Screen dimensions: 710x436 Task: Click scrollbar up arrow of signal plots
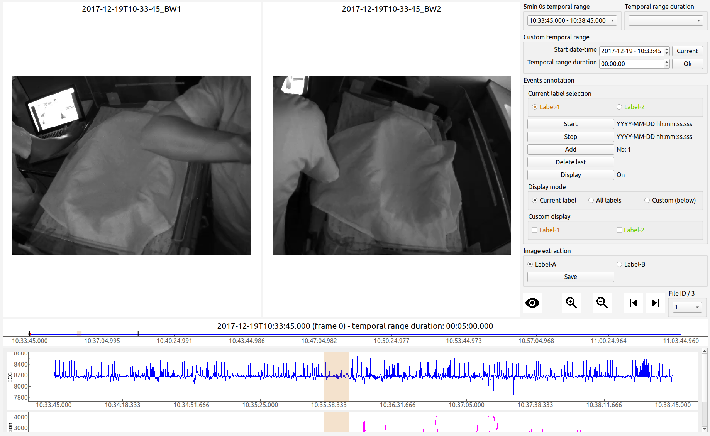click(x=705, y=351)
